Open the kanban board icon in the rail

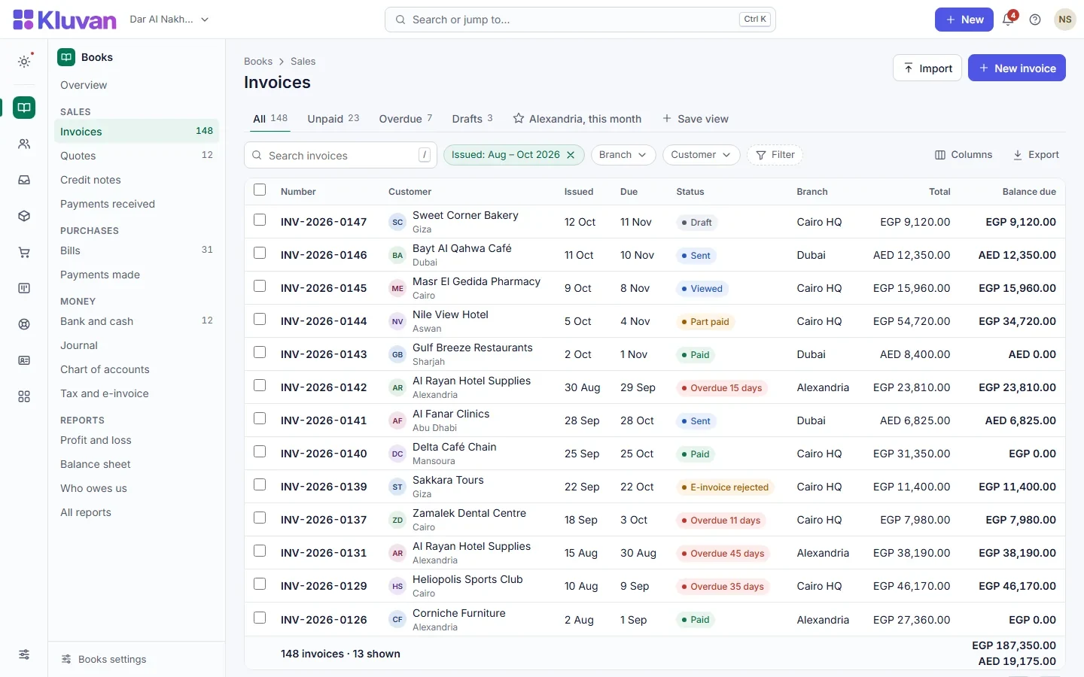point(24,288)
